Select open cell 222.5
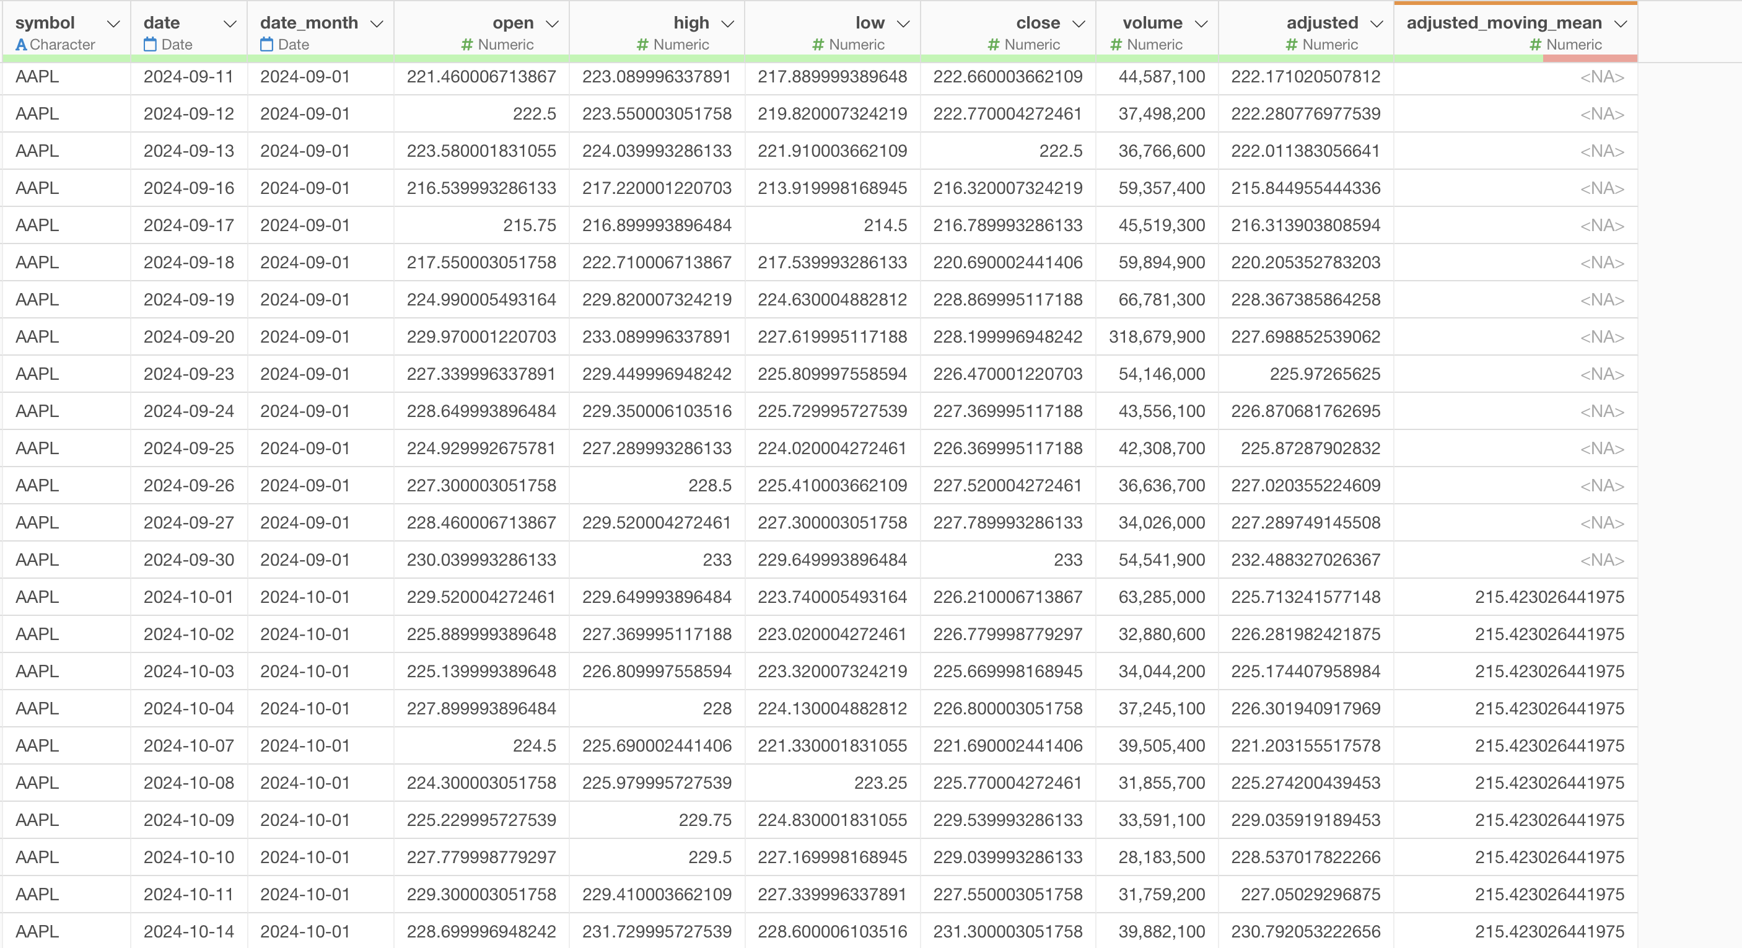 (x=481, y=113)
